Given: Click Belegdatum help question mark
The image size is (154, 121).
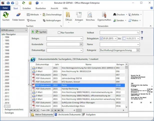Looking at the screenshot, I should [142, 38].
